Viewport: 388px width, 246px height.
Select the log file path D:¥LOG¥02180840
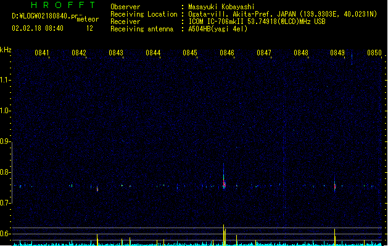click(x=44, y=16)
